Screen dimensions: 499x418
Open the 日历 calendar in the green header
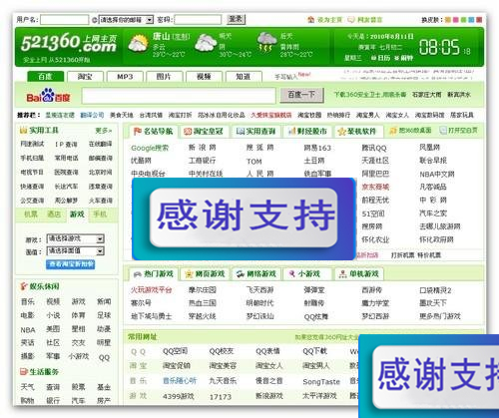[x=380, y=58]
